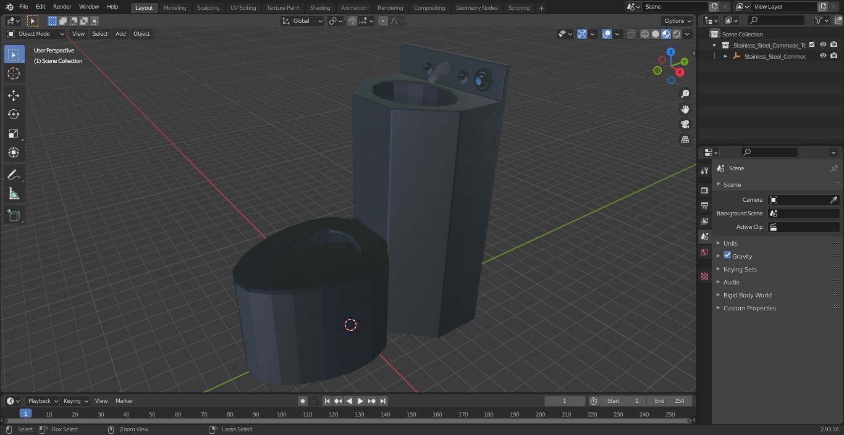844x435 pixels.
Task: Open the Render menu
Action: 62,7
